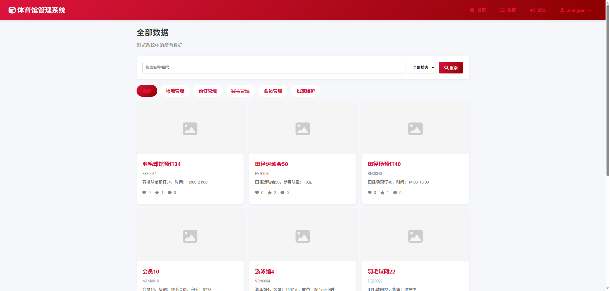Click the 全部数据 page heading
Screen dimensions: 610x291
tap(152, 32)
